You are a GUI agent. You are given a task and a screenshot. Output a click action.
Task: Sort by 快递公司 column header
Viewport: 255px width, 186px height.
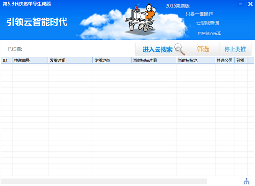[225, 60]
